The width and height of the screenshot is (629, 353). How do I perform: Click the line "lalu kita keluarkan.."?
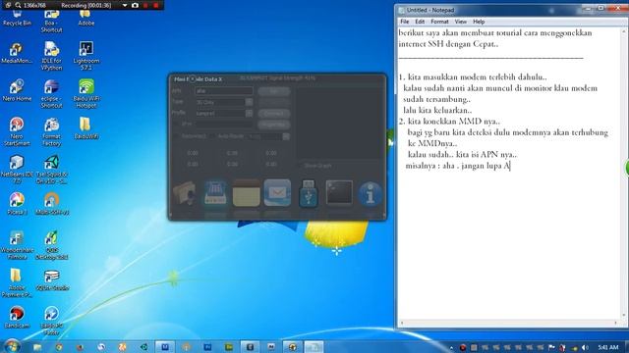point(437,110)
